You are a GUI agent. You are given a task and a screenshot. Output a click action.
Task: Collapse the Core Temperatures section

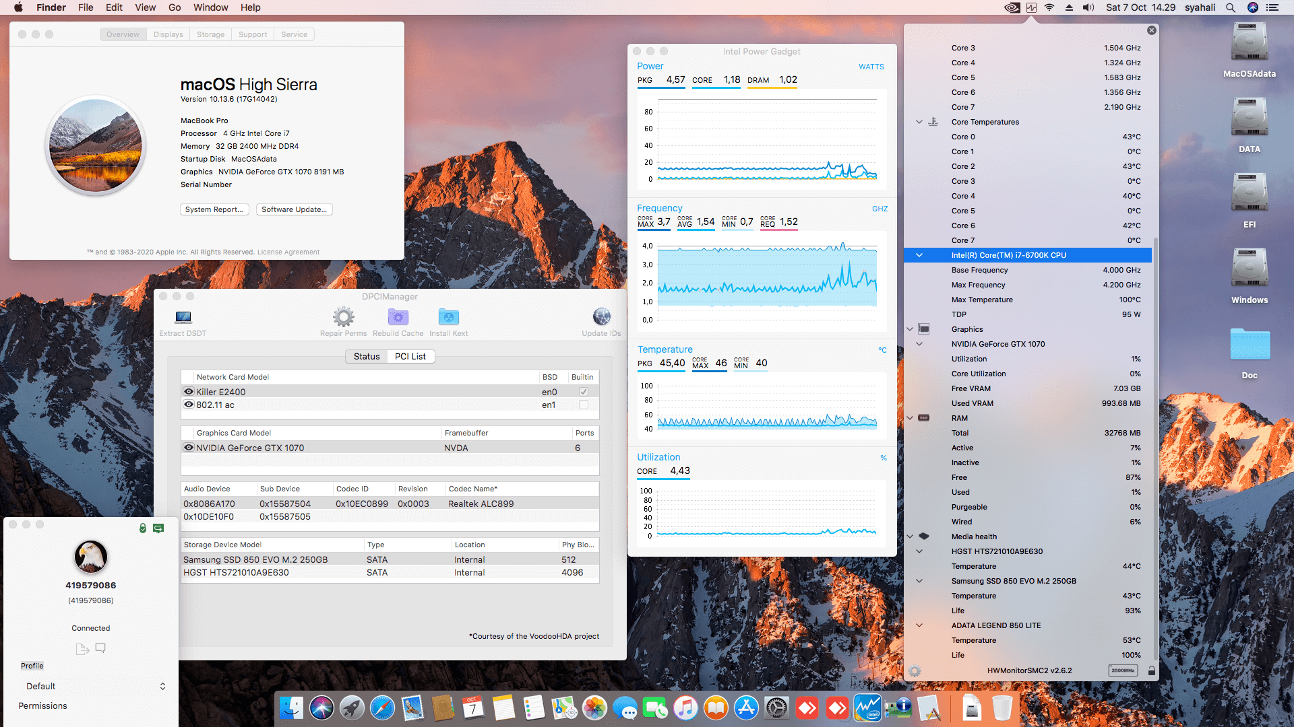click(x=919, y=122)
